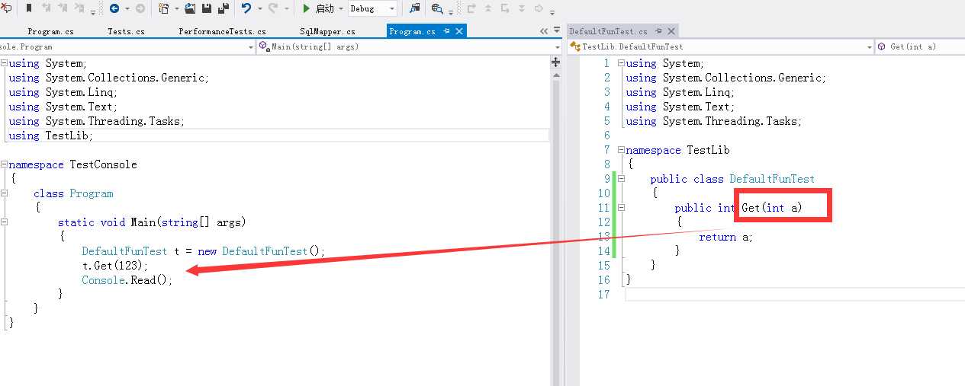Screen dimensions: 965x386
Task: Open the Get(int a) member dropdown
Action: tap(921, 46)
